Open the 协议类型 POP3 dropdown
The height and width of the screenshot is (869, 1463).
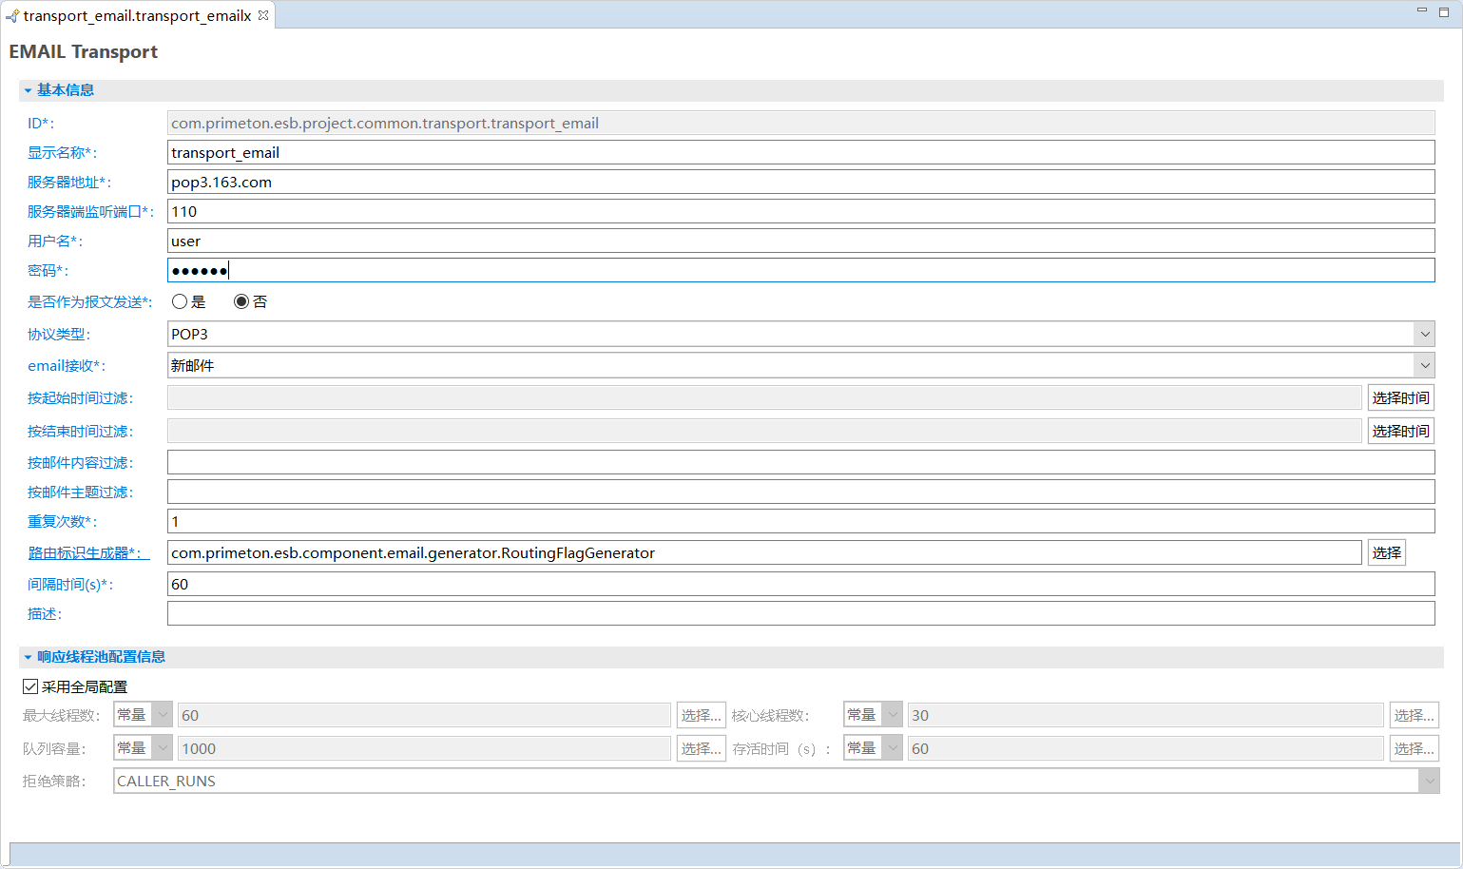point(1424,334)
